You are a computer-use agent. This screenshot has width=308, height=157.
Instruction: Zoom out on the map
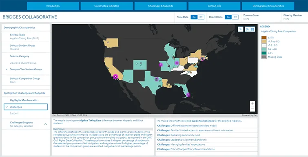[x=253, y=109]
